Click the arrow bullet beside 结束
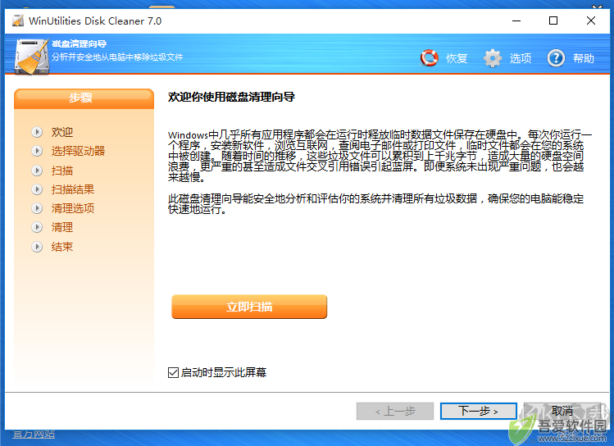Image resolution: width=614 pixels, height=446 pixels. pyautogui.click(x=37, y=247)
